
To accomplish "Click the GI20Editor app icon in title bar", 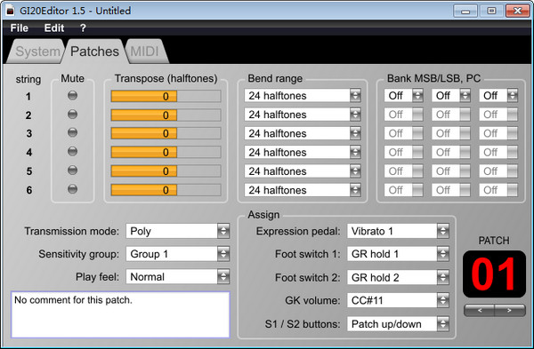I will click(x=10, y=11).
